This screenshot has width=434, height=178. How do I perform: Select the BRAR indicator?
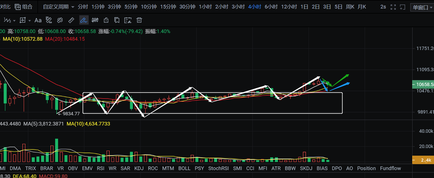47,168
